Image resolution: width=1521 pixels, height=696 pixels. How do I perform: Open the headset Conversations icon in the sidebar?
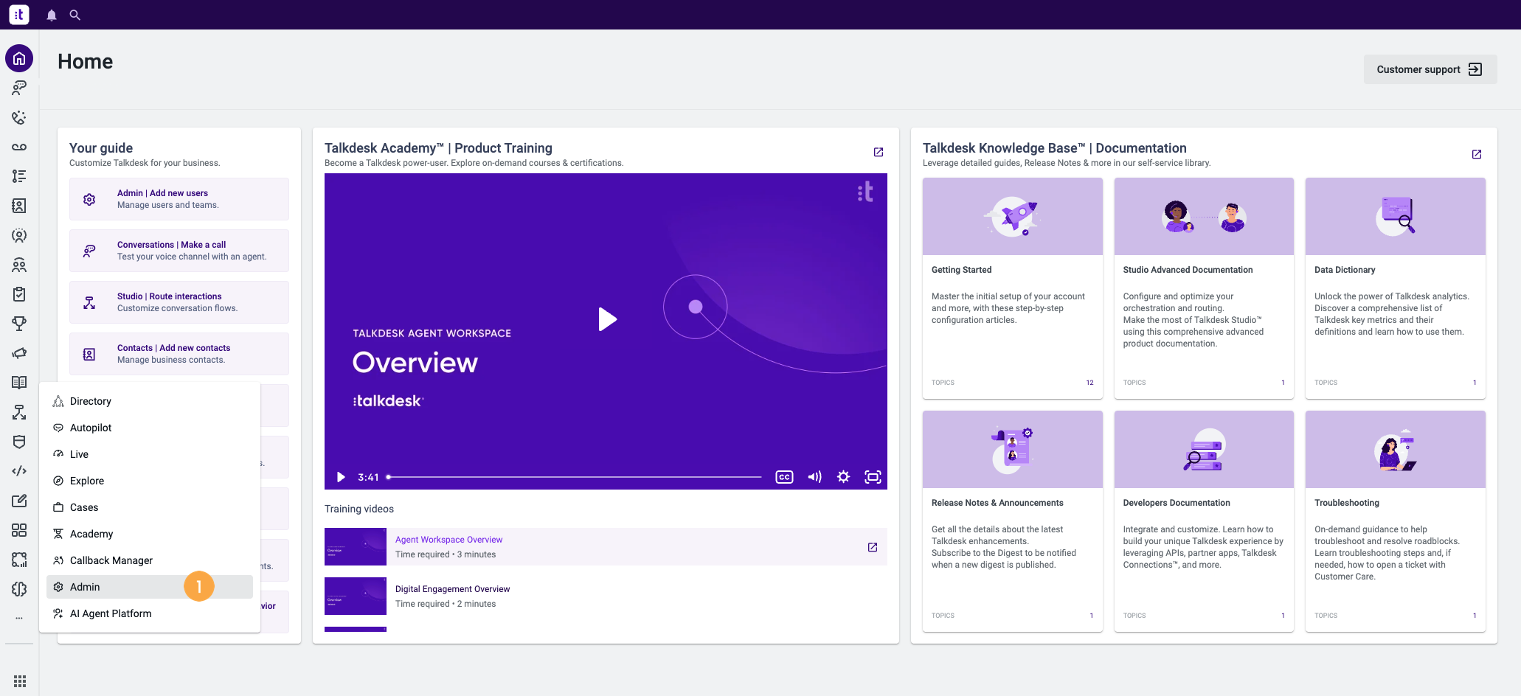(19, 88)
